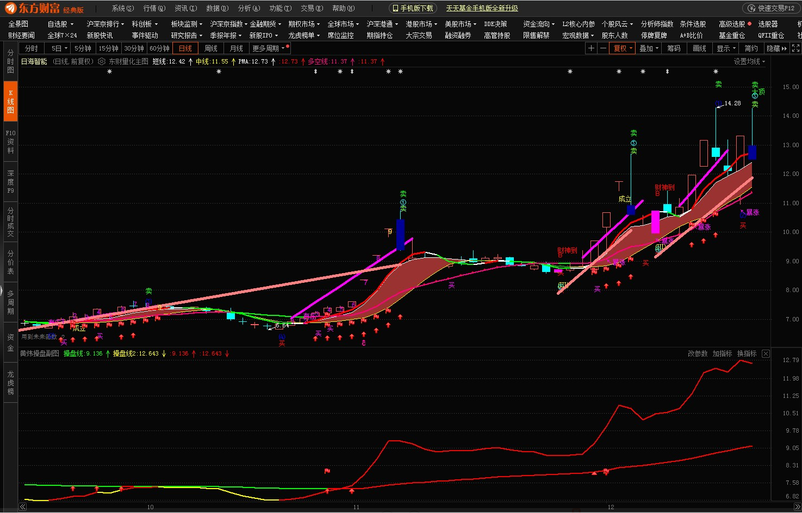802x513 pixels.
Task: Toggle 简约 simple mode
Action: pyautogui.click(x=751, y=48)
